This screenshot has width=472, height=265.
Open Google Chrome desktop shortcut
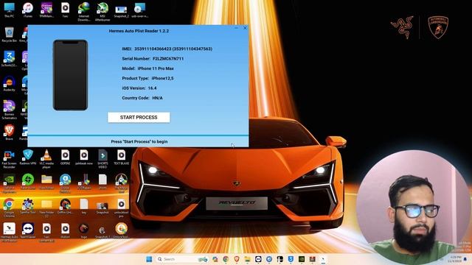point(10,208)
